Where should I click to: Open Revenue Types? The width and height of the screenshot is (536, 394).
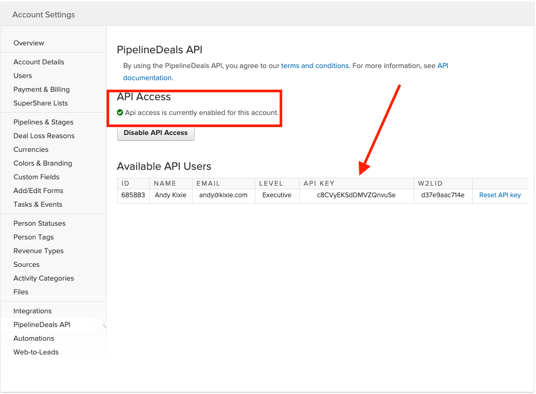[39, 251]
